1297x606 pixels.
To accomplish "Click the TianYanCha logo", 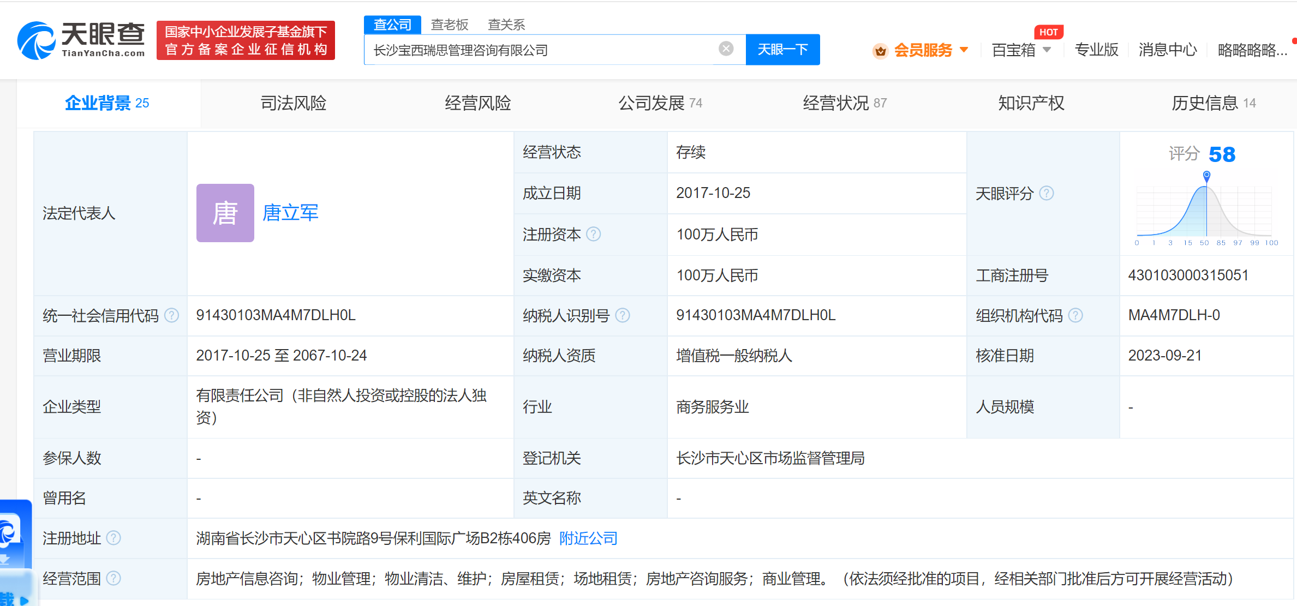I will [x=81, y=40].
